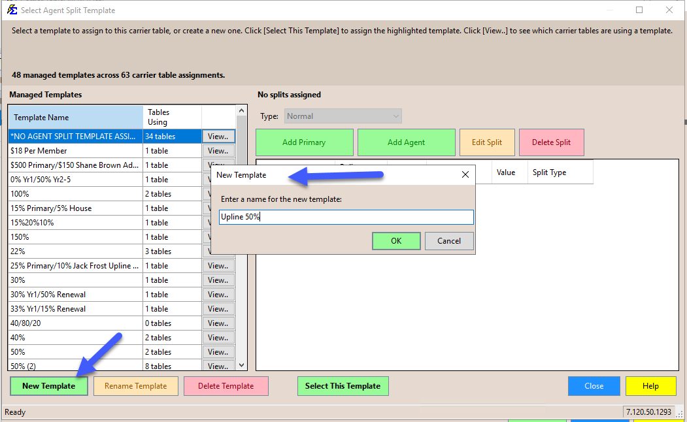Click View.. for 33% Yr1/15% Renewal

click(x=218, y=308)
